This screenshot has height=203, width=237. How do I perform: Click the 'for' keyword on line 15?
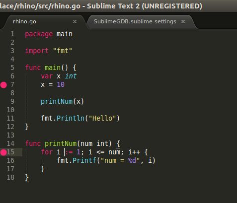coord(47,152)
